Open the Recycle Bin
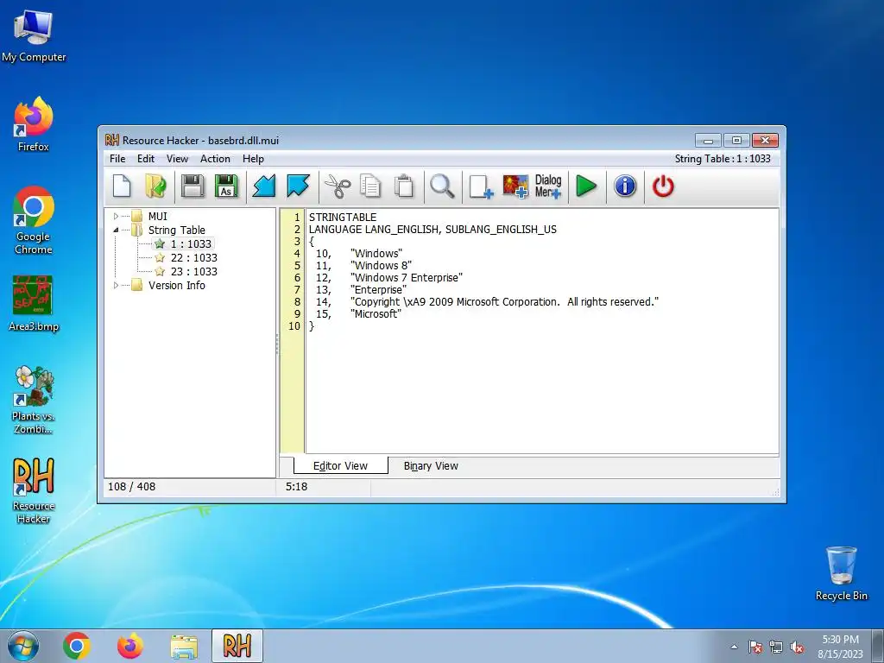Image resolution: width=884 pixels, height=663 pixels. click(841, 573)
